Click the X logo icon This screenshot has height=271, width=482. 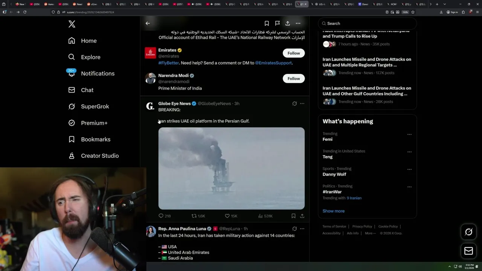[x=72, y=24]
